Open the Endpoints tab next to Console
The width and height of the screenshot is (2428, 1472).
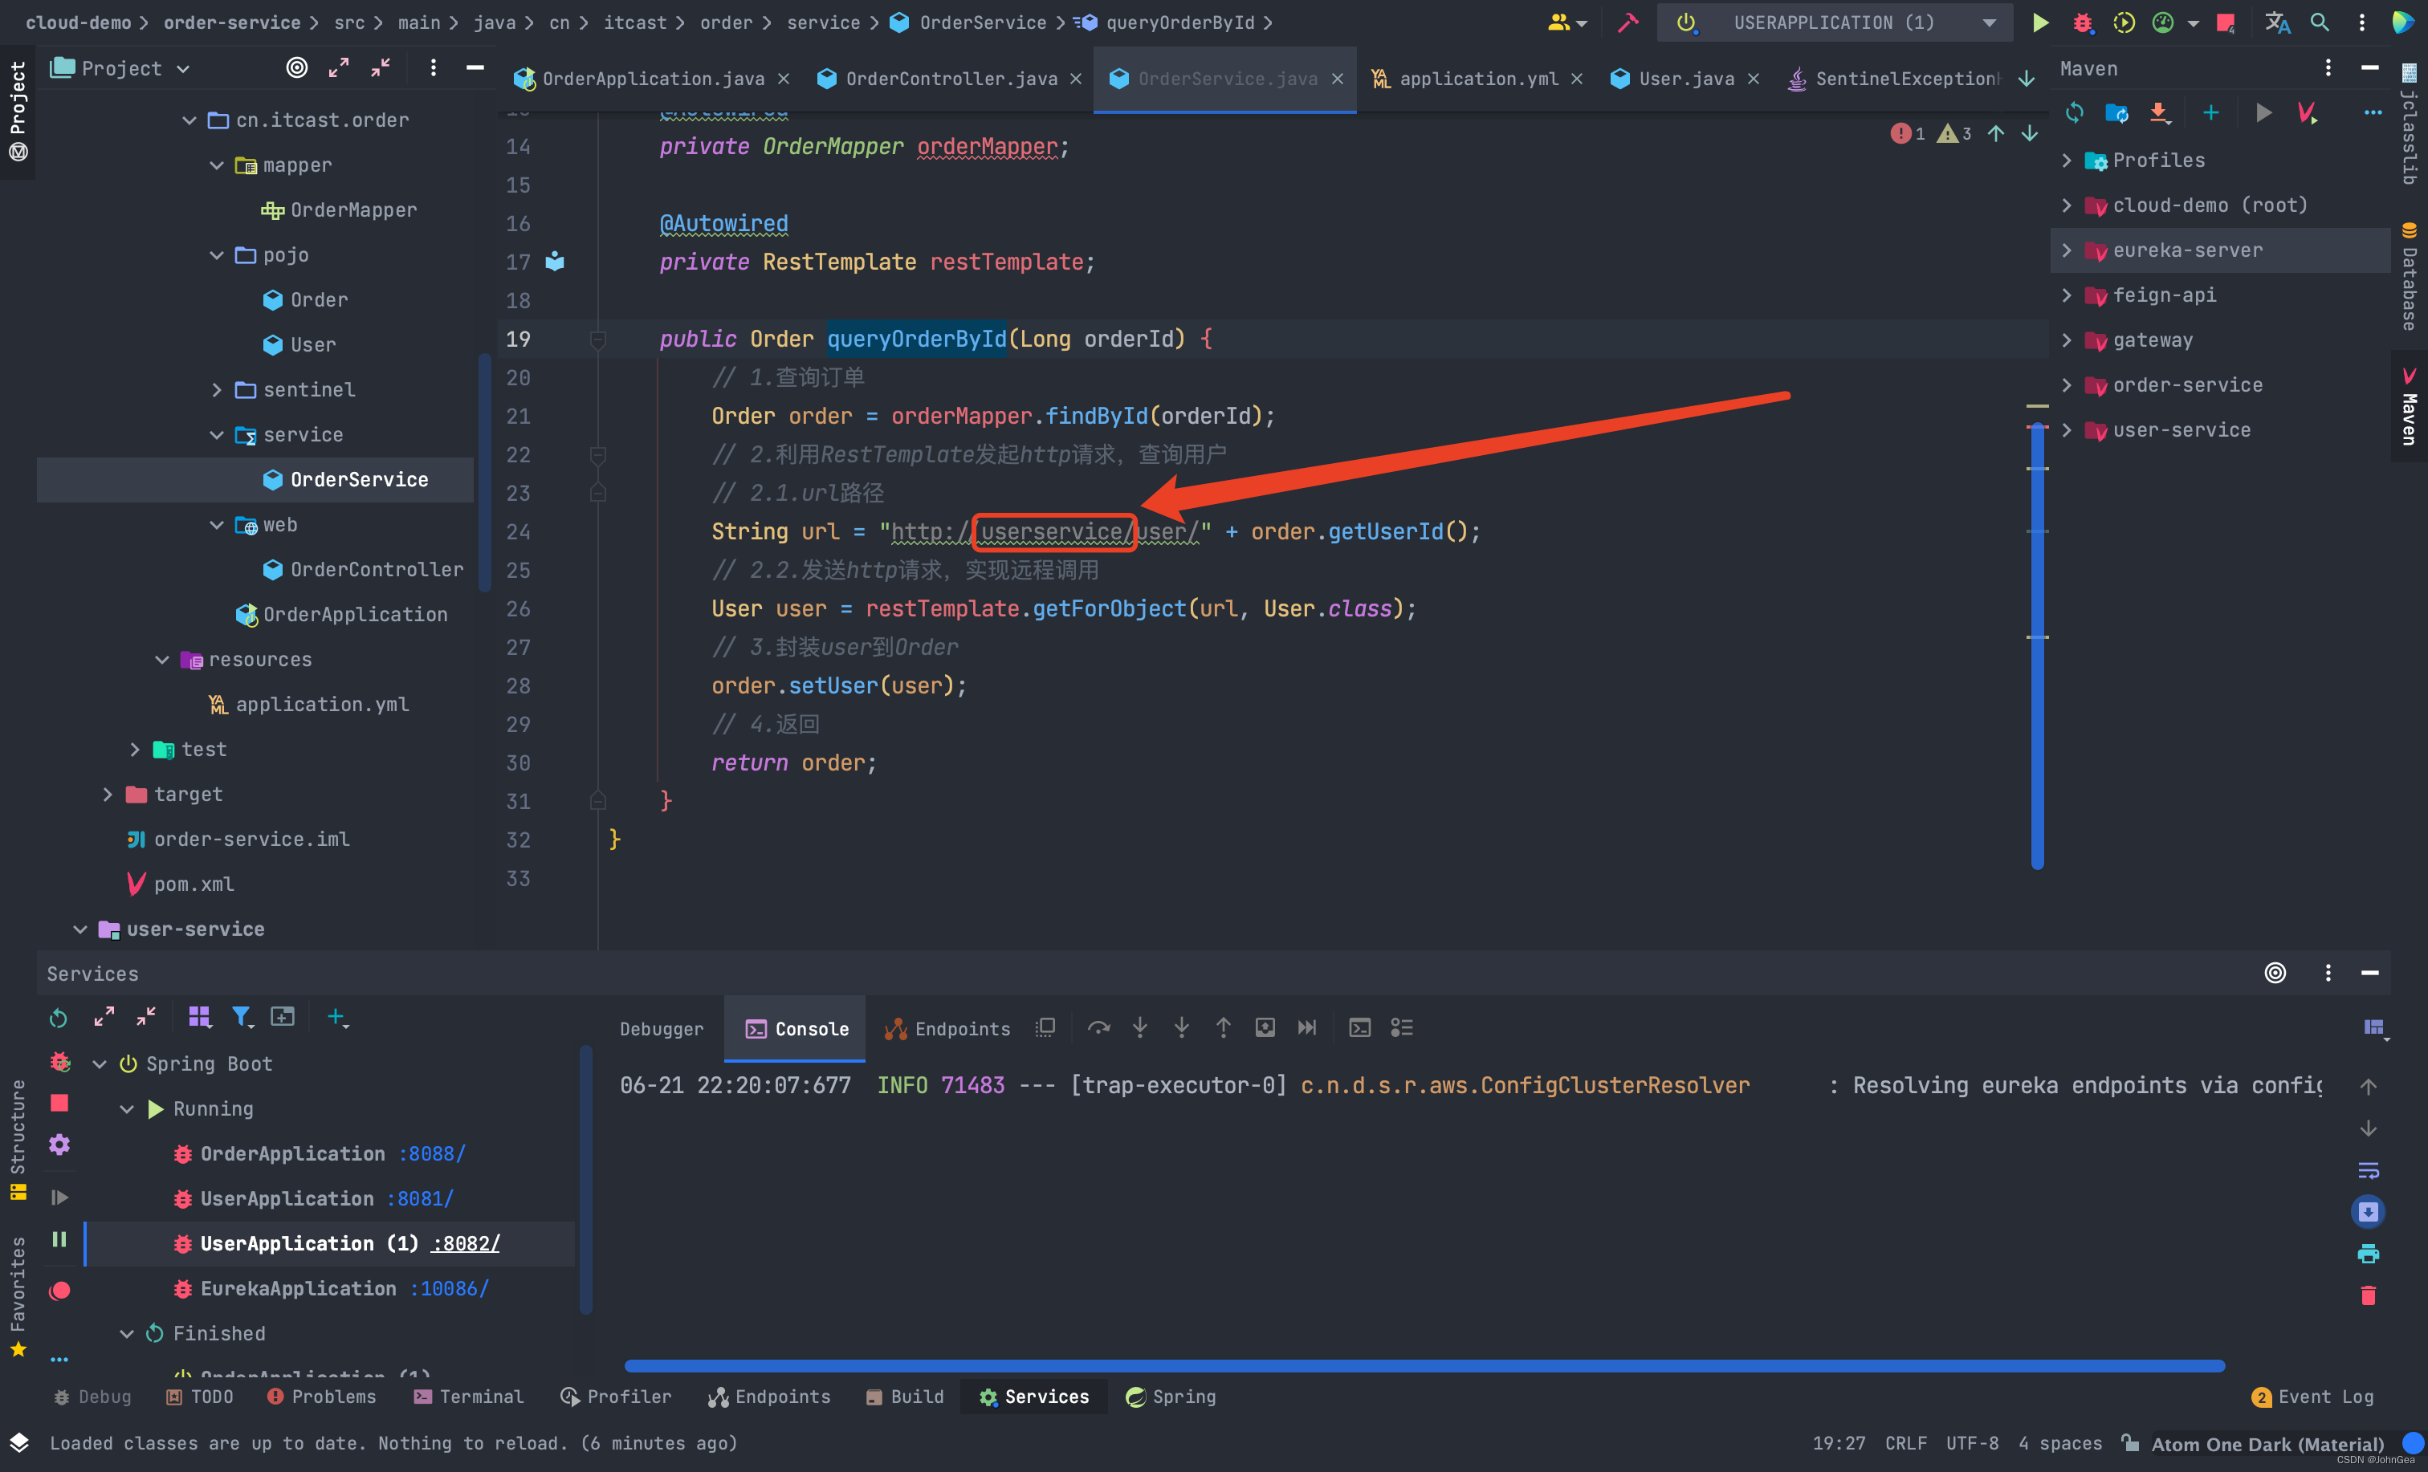(947, 1029)
